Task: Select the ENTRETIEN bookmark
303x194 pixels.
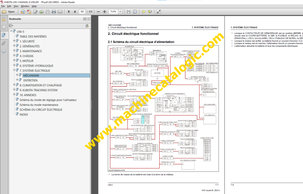Action: 30,80
